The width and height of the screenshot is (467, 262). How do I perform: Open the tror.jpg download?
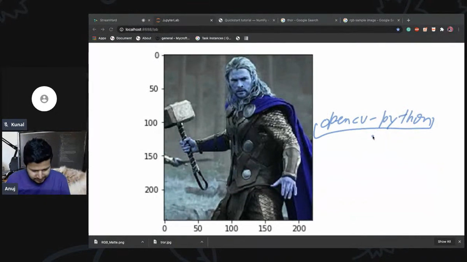tap(166, 242)
